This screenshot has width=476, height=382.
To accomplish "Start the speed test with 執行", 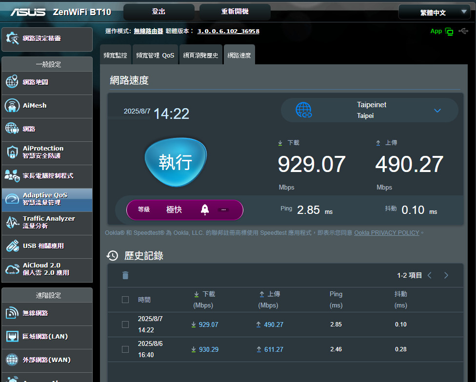I will [176, 162].
